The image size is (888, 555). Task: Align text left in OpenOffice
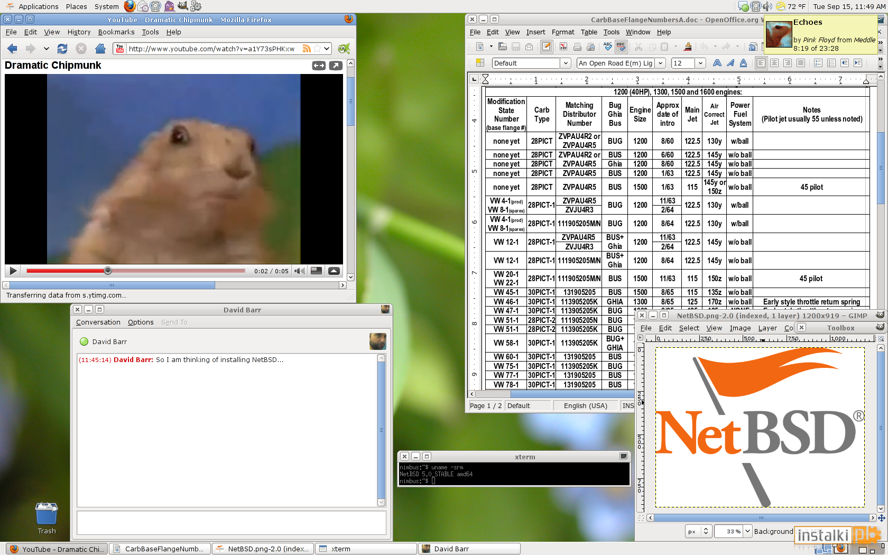click(x=761, y=63)
